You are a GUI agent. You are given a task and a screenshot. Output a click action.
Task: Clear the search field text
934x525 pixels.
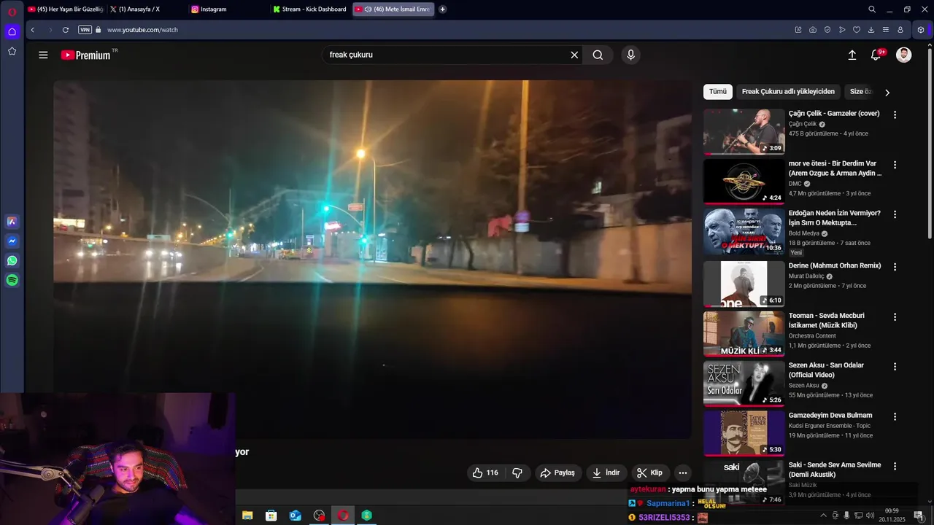(x=574, y=55)
